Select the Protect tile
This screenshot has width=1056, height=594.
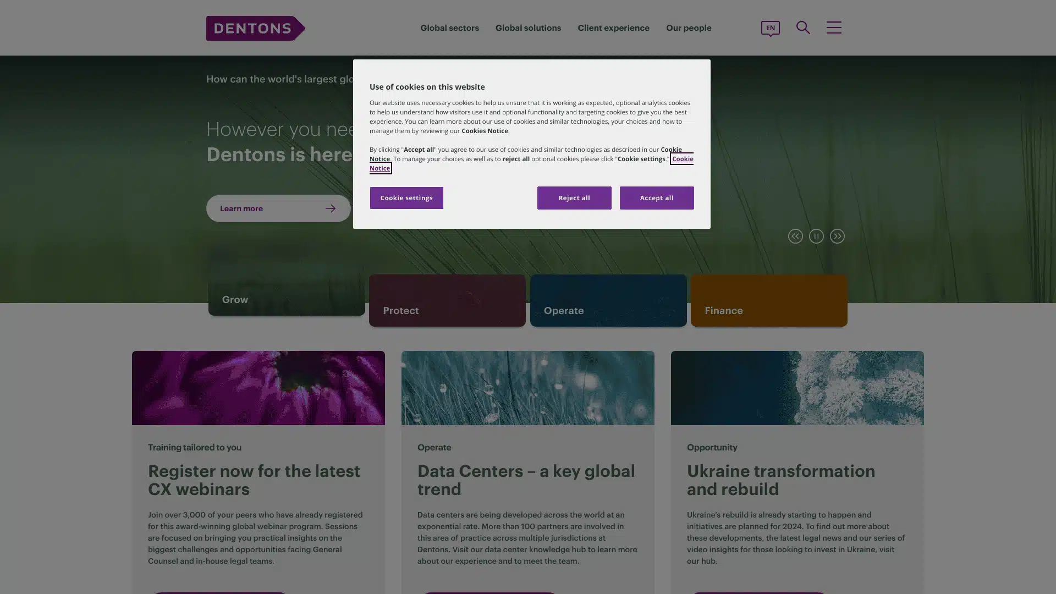pyautogui.click(x=447, y=301)
